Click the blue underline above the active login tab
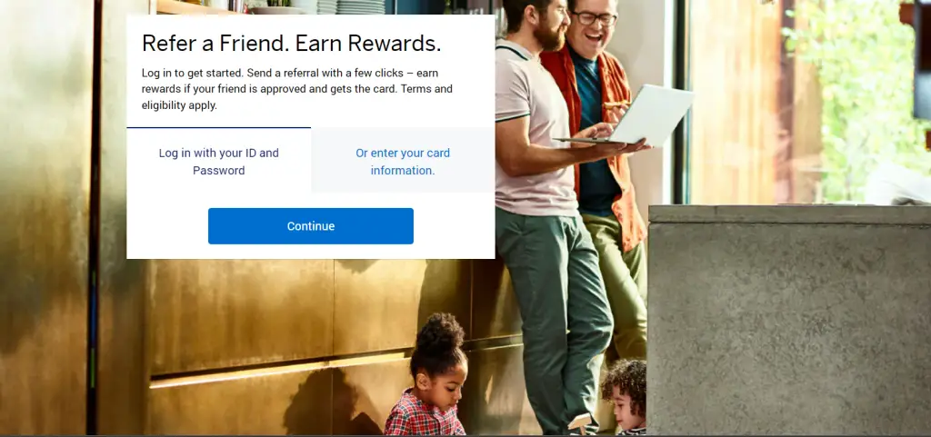Viewport: 931px width, 437px height. tap(218, 127)
